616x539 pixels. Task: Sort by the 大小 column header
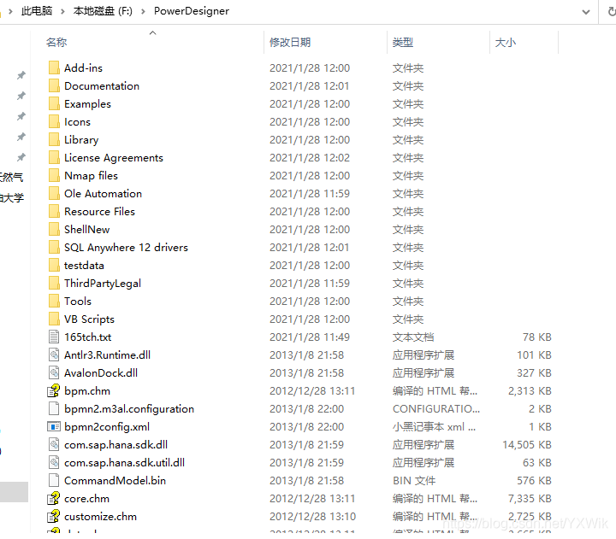[506, 43]
